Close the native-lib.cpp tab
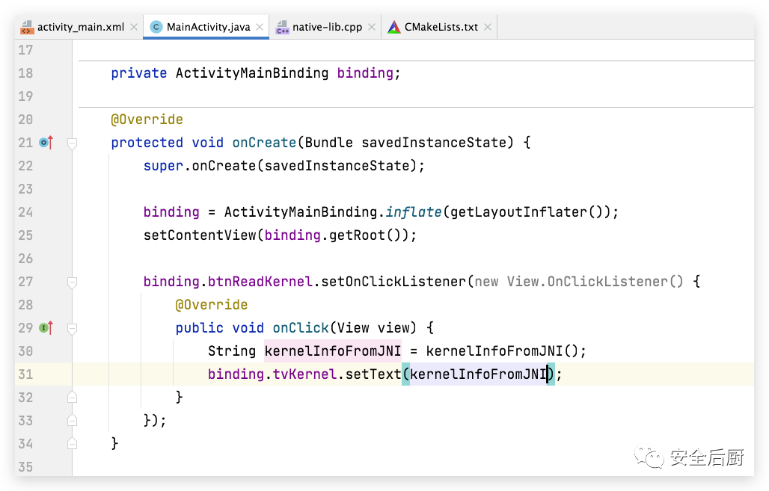The height and width of the screenshot is (491, 769). pos(372,28)
